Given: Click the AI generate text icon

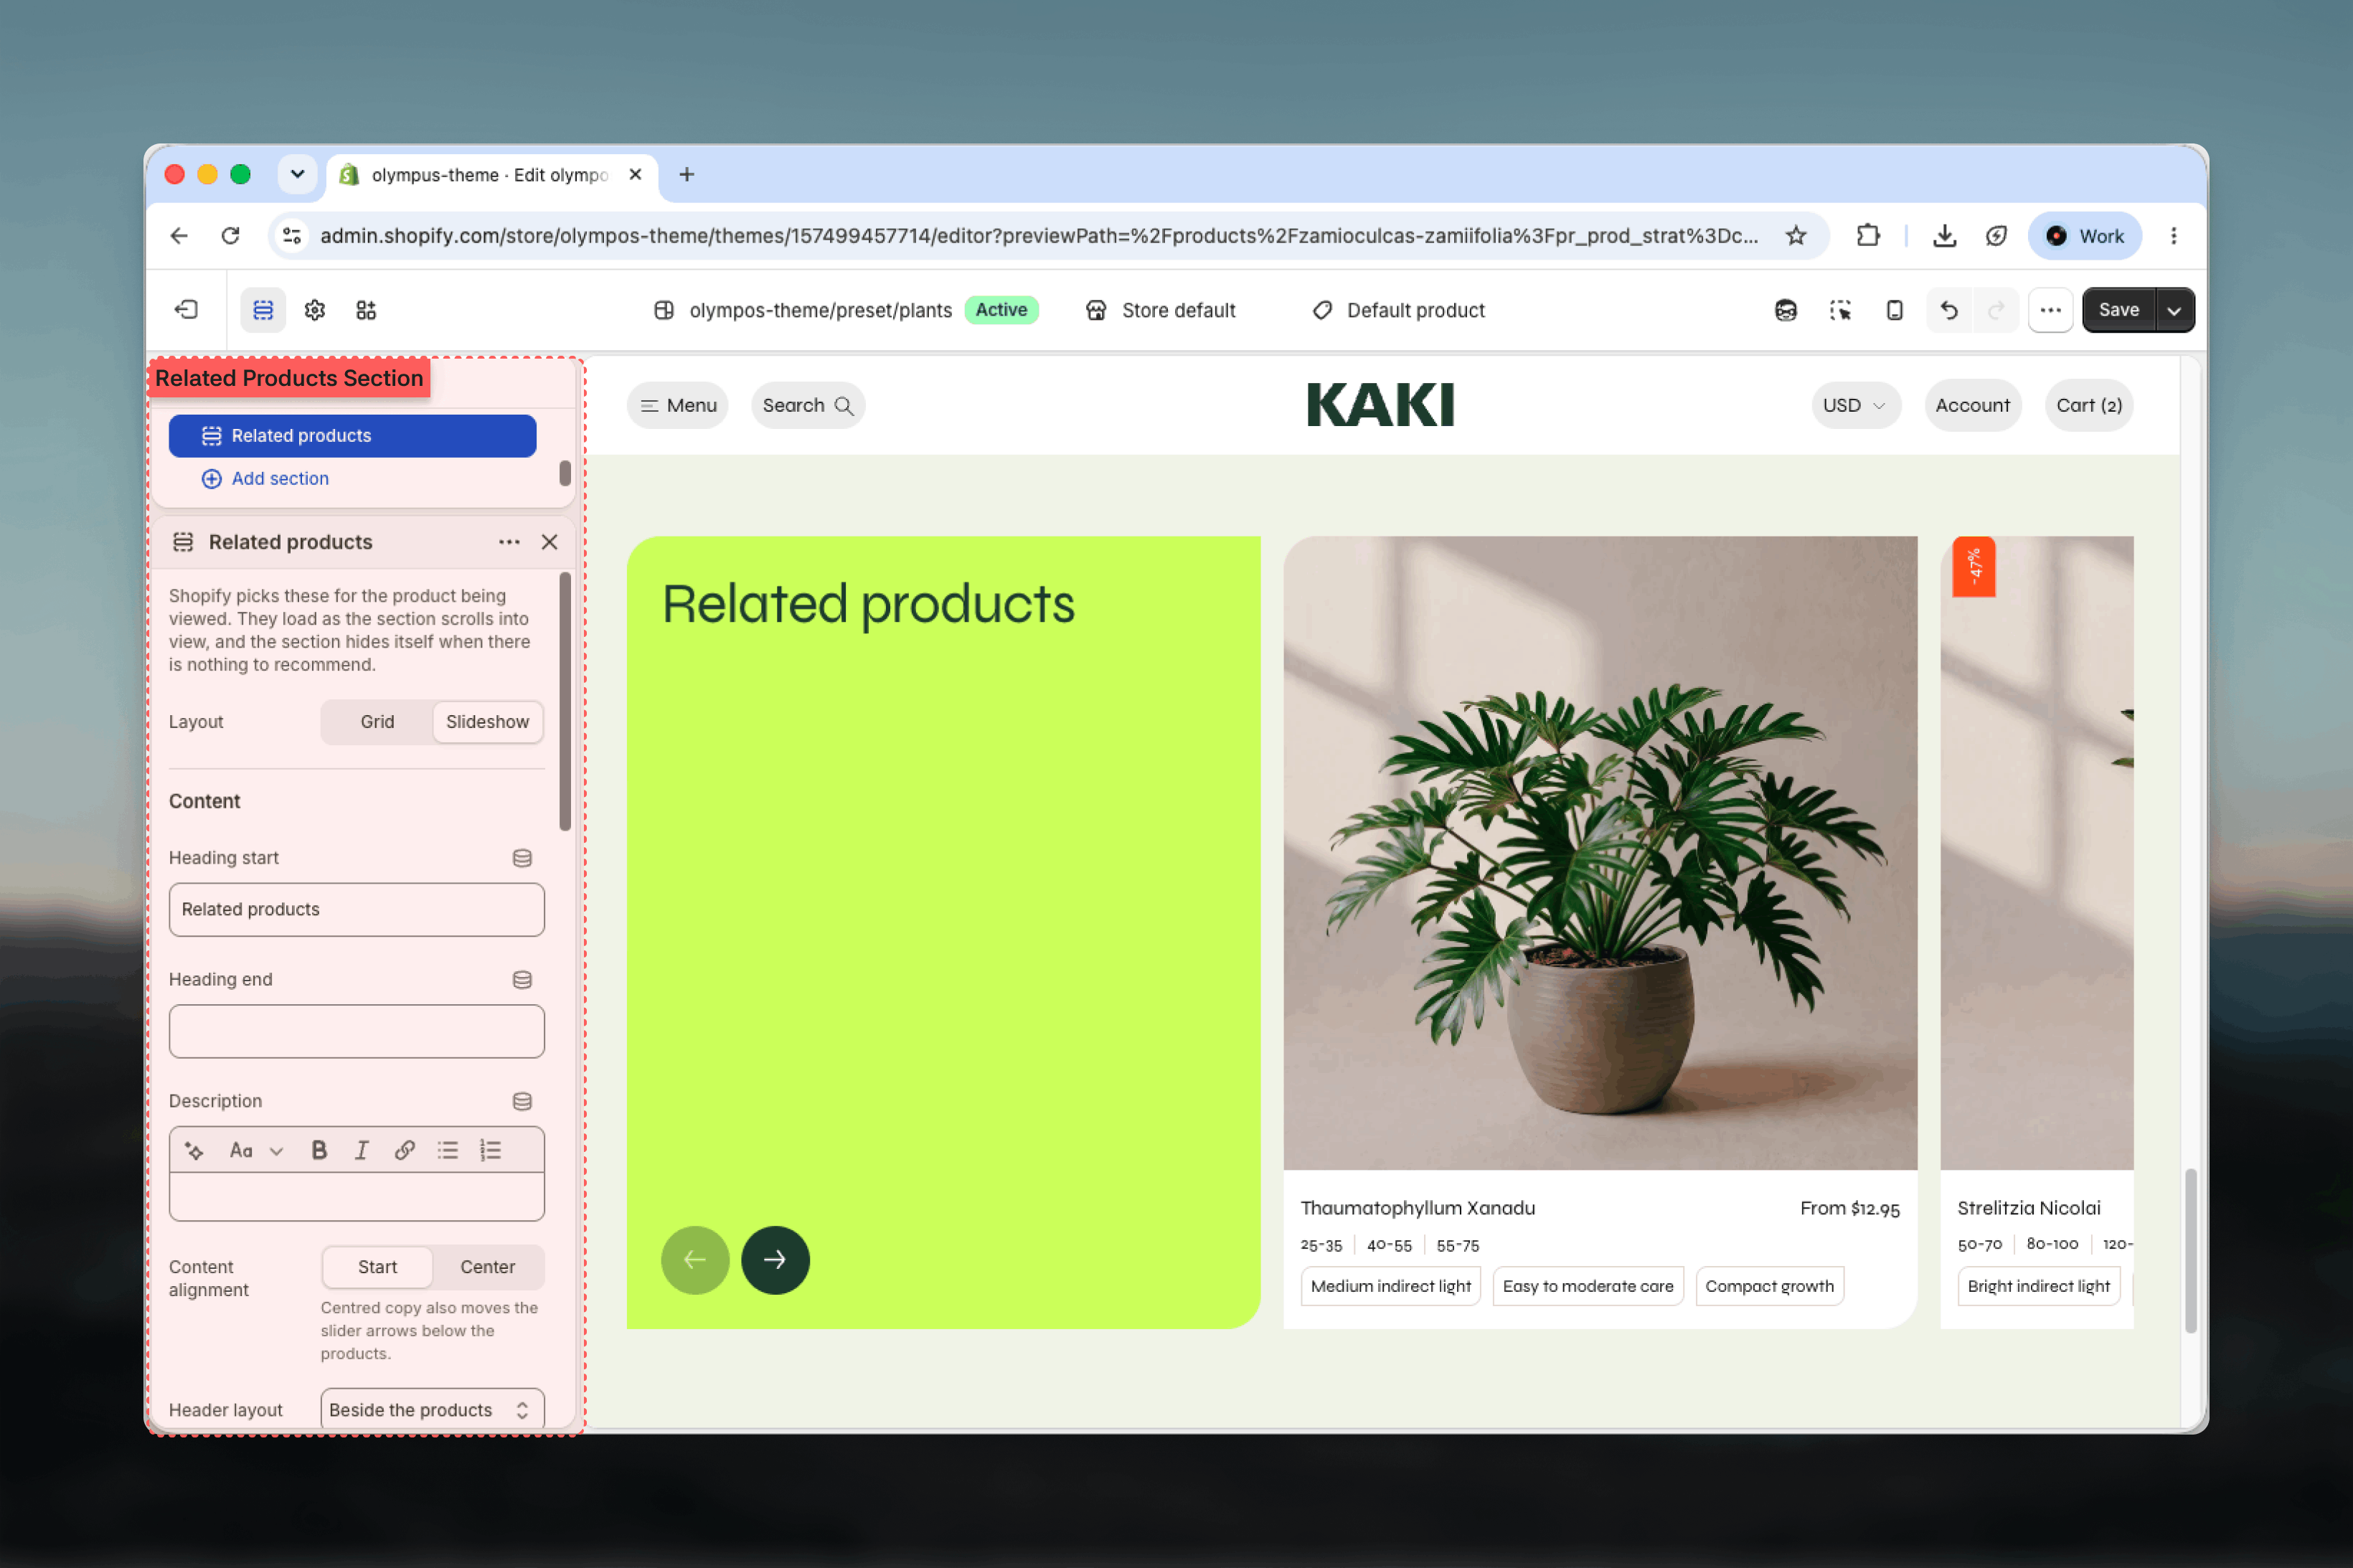Looking at the screenshot, I should 195,1151.
